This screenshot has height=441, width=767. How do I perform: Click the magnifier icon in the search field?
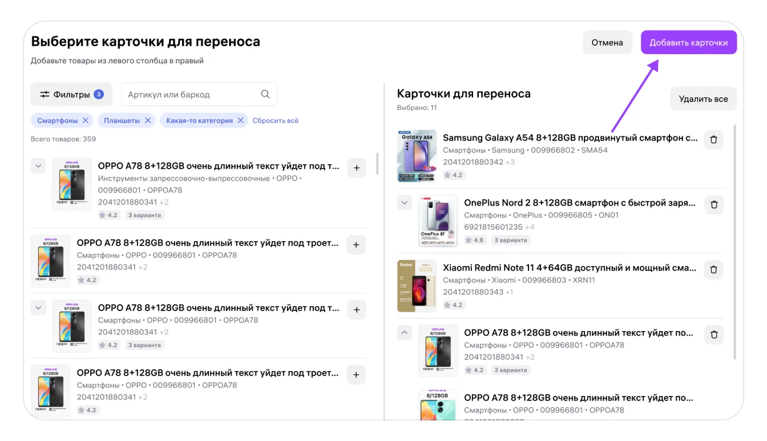click(x=265, y=95)
